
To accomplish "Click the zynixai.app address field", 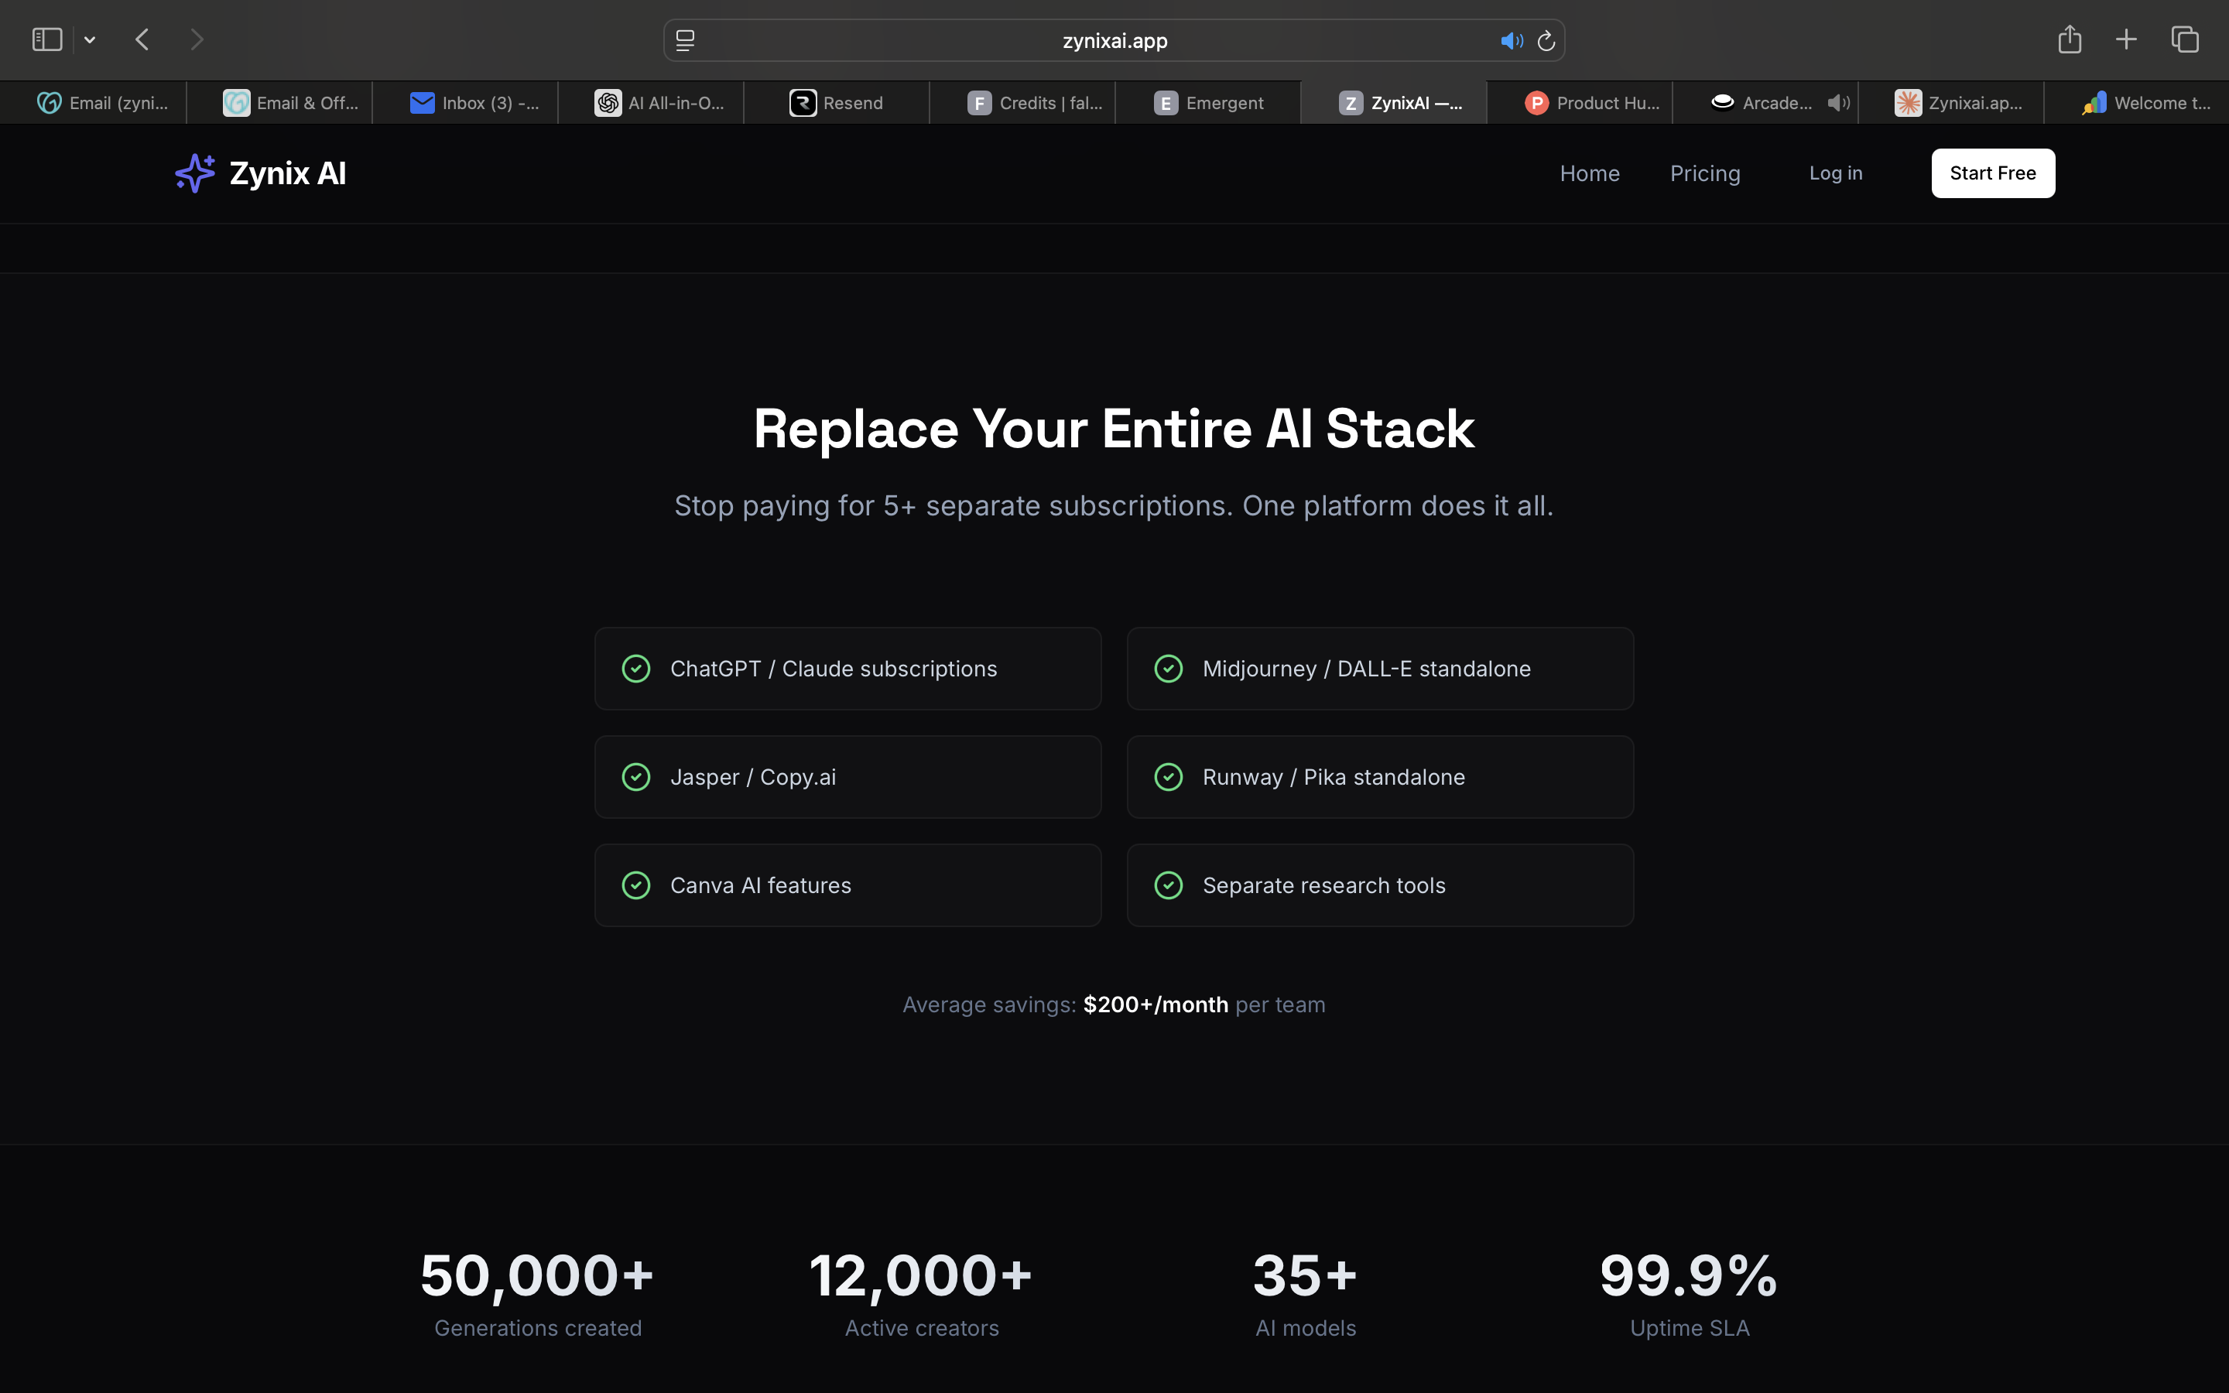I will (1114, 40).
